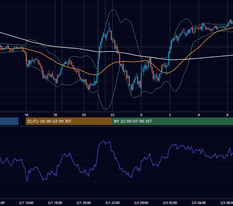Click the 2/2 00:00 date label
The image size is (233, 206).
pos(141,203)
